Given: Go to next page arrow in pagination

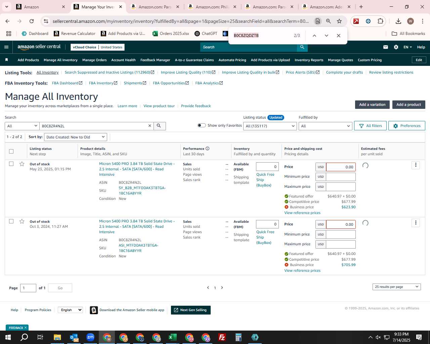Looking at the screenshot, I should click(x=222, y=288).
